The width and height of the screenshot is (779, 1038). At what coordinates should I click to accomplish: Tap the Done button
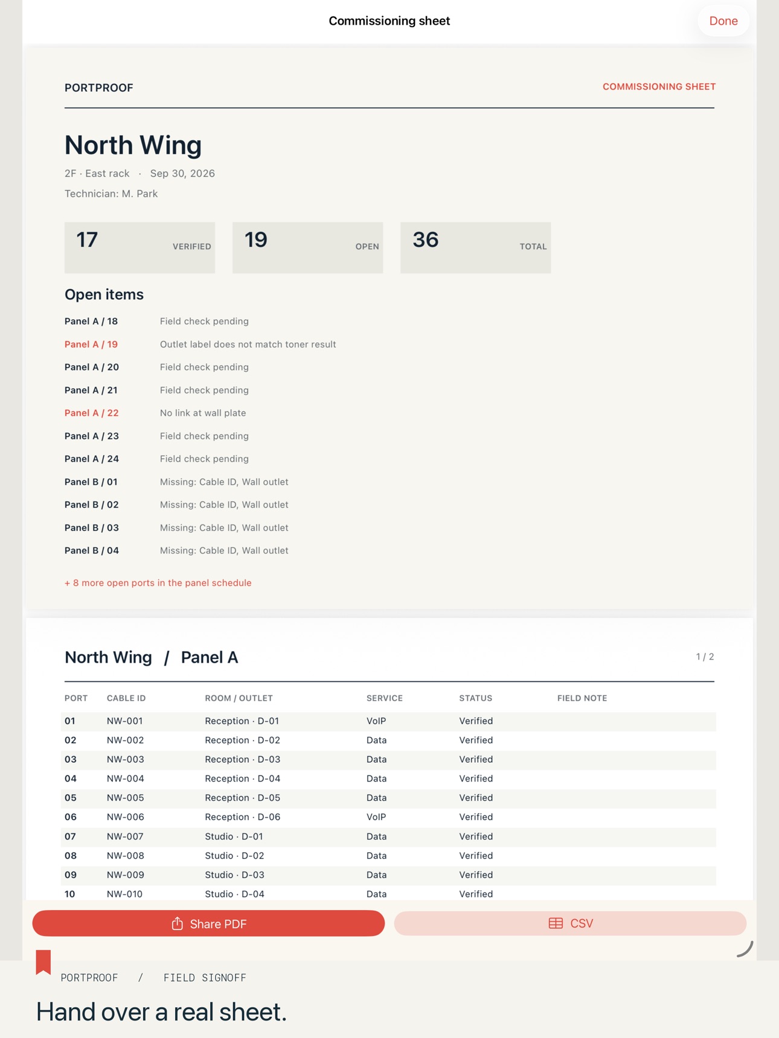(x=723, y=21)
